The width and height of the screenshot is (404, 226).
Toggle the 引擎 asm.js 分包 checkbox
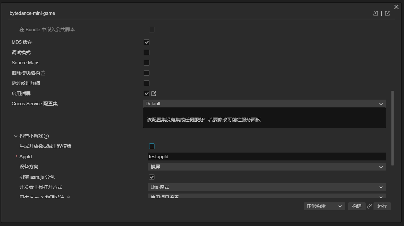point(152,177)
